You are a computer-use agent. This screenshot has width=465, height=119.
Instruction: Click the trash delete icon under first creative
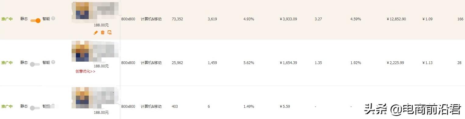(103, 32)
